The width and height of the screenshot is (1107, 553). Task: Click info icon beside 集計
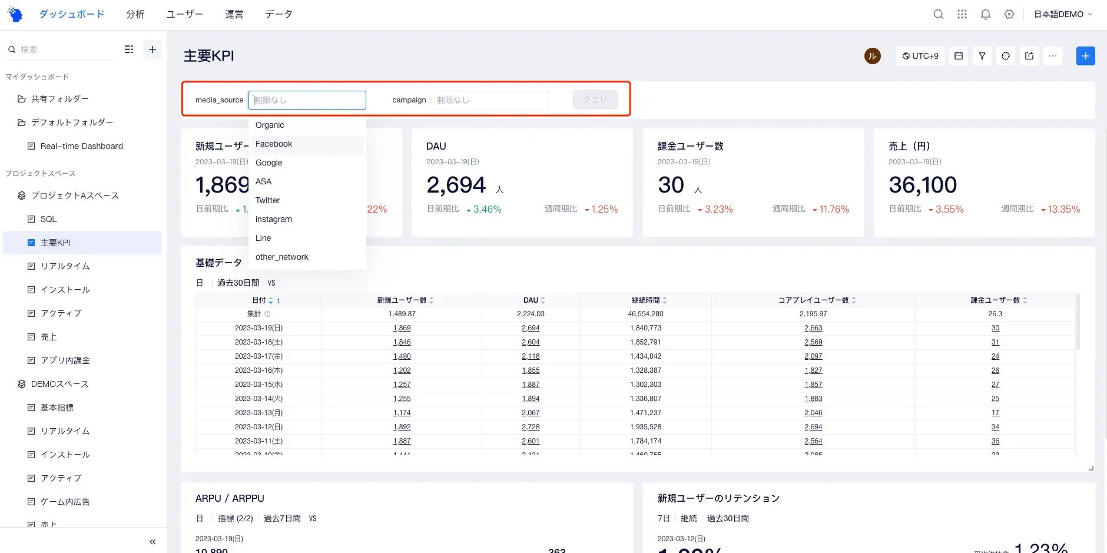pyautogui.click(x=267, y=314)
